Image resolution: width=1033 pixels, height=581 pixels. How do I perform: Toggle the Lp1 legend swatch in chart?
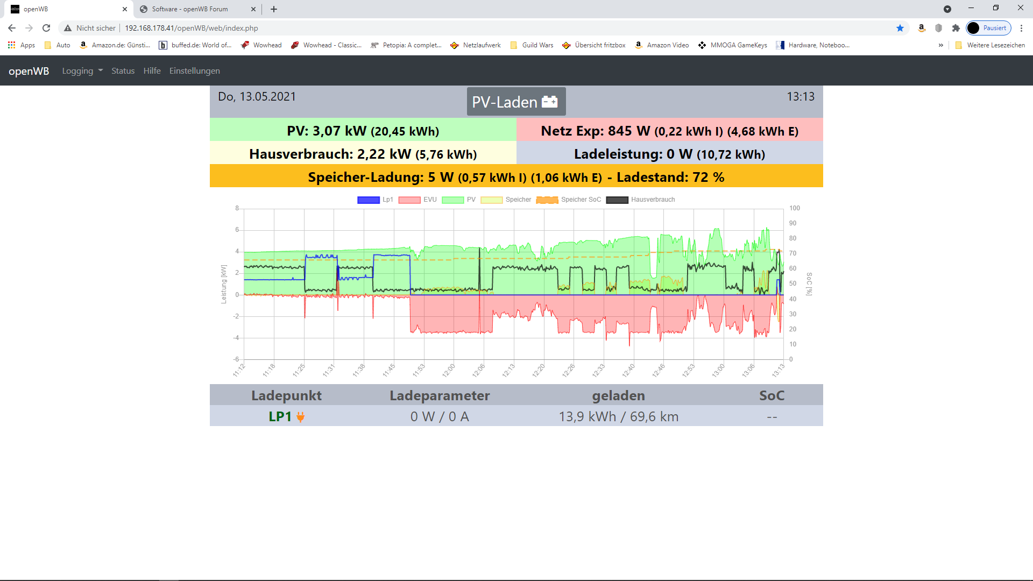pos(369,200)
